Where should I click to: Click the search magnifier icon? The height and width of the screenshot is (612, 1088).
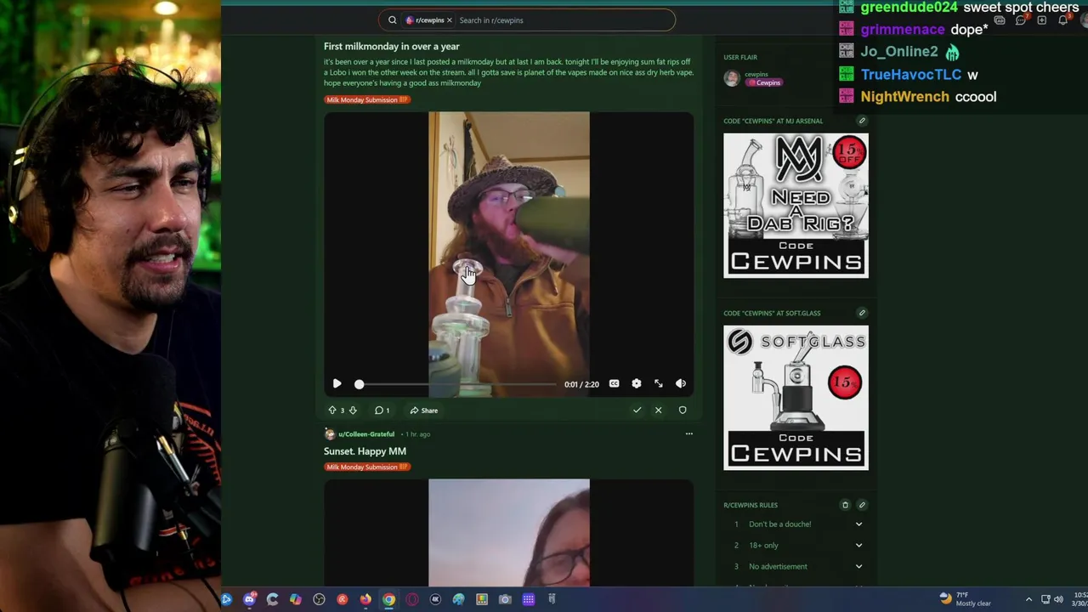coord(392,20)
